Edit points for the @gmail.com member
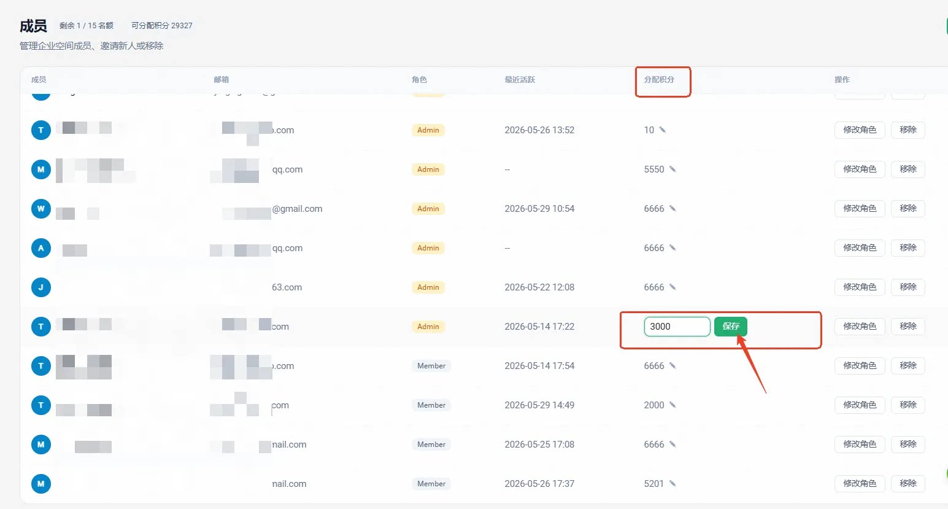Viewport: 948px width, 509px height. pyautogui.click(x=672, y=209)
